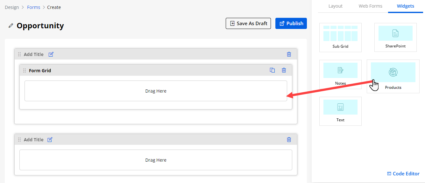Delete the Form Grid with trash icon
This screenshot has width=425, height=183.
pos(284,70)
